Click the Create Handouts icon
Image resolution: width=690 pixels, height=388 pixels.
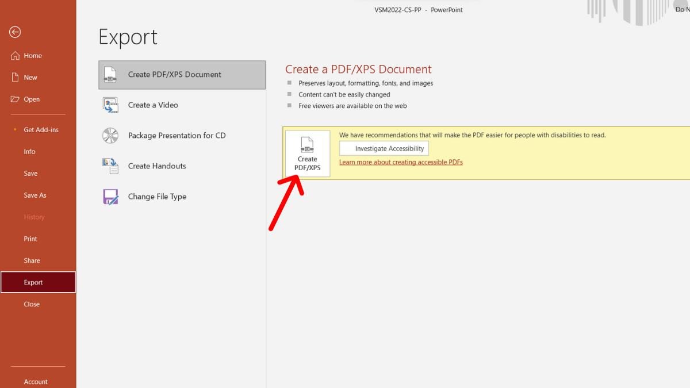coord(109,166)
